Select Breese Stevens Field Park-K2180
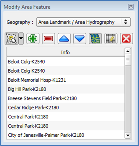 click(65, 98)
